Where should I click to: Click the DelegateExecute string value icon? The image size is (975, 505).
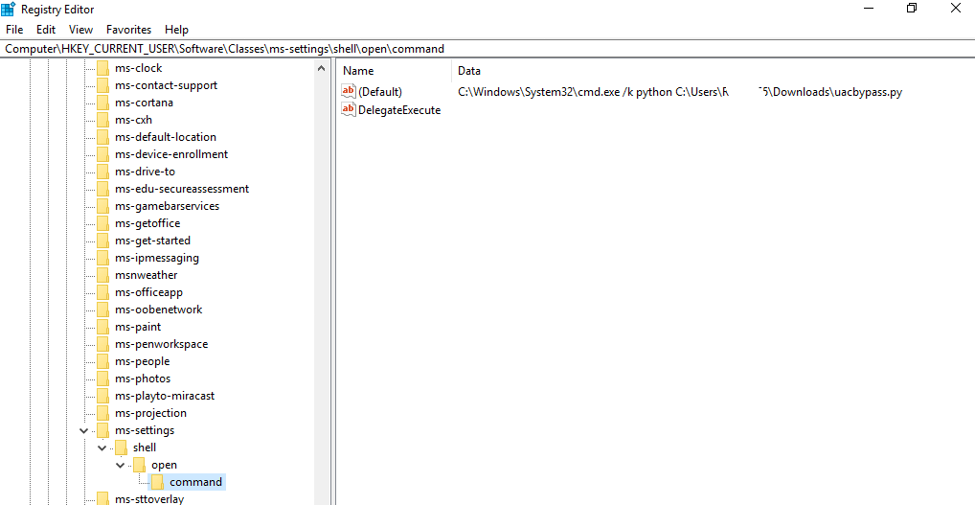click(349, 110)
